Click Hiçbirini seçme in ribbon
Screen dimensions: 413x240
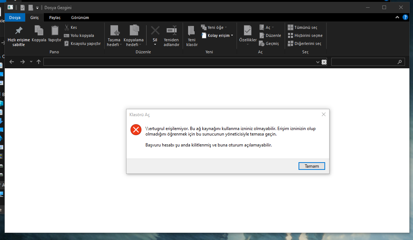pos(305,35)
